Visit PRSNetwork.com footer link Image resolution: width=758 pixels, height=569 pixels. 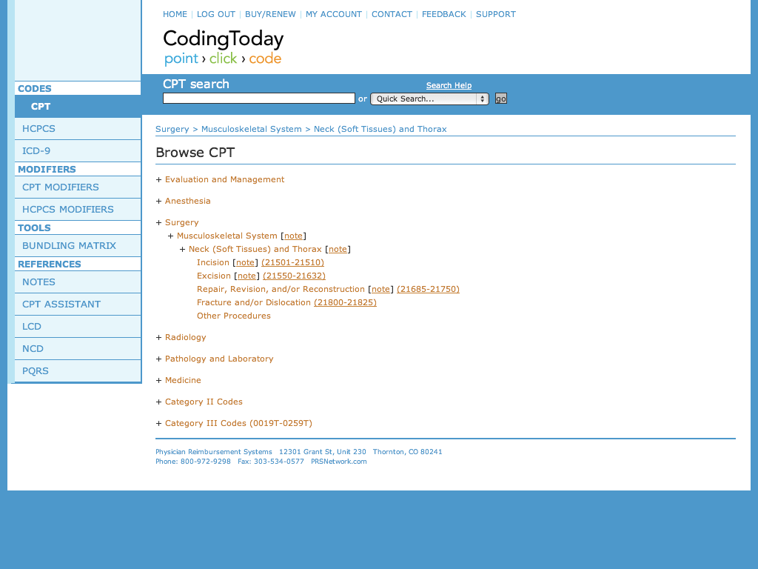tap(338, 462)
